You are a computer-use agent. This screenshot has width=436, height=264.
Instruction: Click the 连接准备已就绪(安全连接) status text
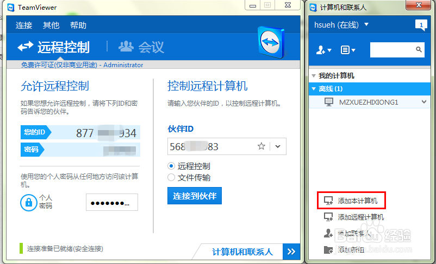point(65,248)
